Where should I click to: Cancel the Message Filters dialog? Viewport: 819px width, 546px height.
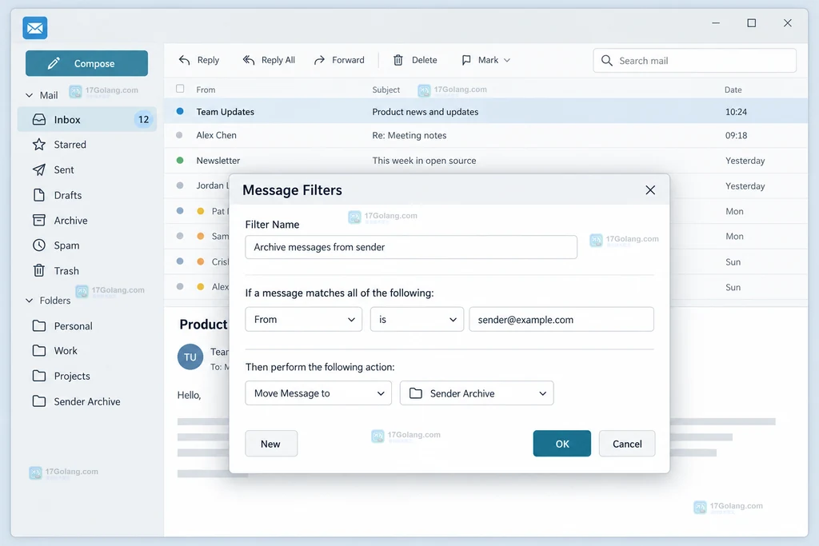pos(627,444)
